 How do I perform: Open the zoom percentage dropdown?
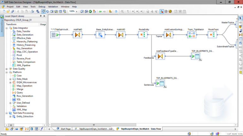click(77, 11)
